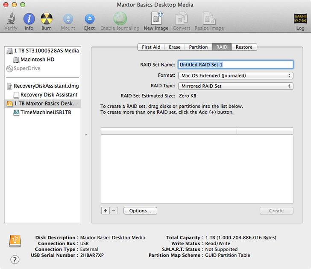Screen dimensions: 311x269
Task: Click the Convert toolbar icon
Action: (182, 18)
